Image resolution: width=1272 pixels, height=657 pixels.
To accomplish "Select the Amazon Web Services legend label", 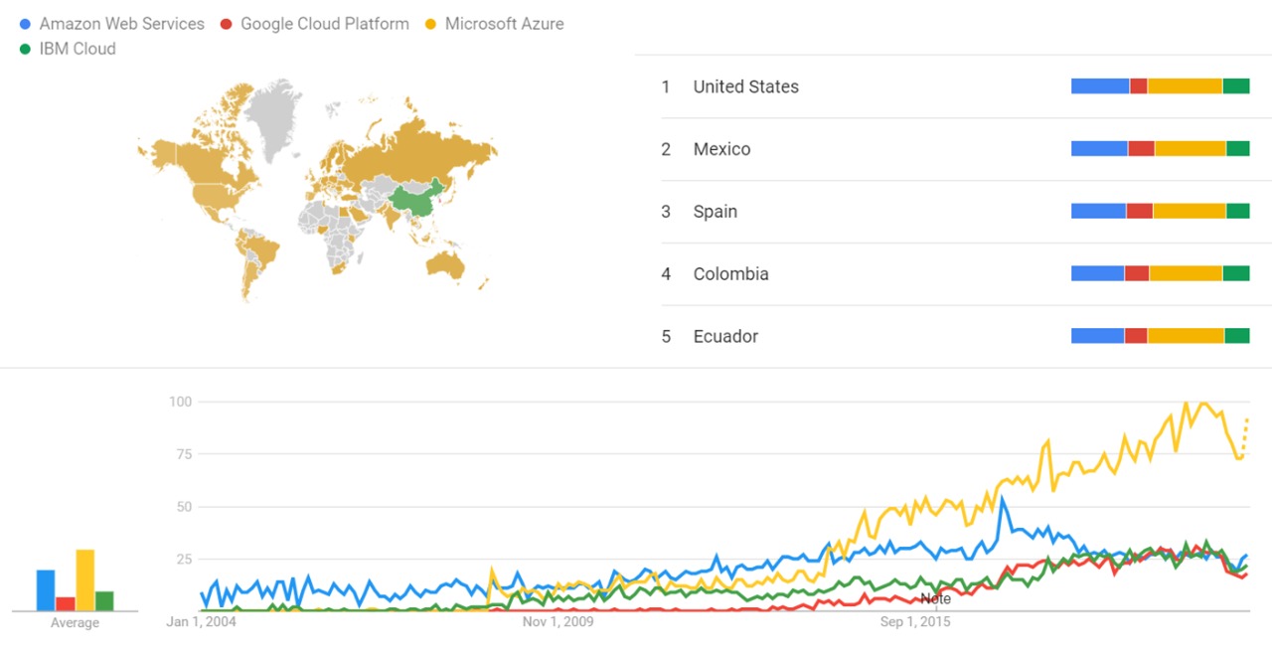I will (x=121, y=24).
